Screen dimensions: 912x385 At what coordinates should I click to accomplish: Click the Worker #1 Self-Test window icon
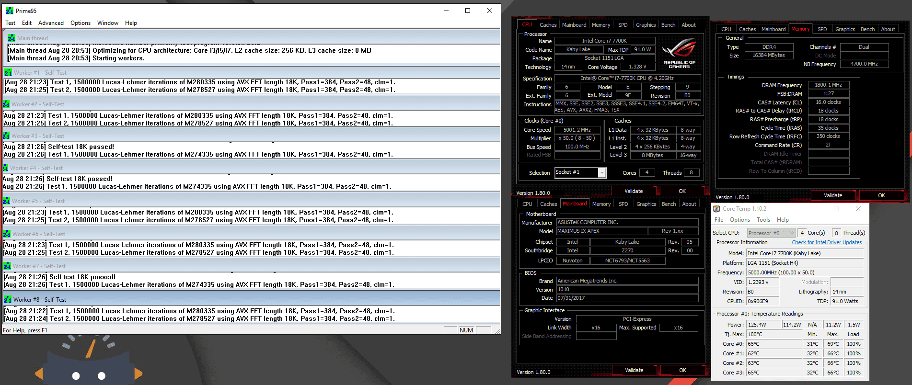pyautogui.click(x=8, y=72)
